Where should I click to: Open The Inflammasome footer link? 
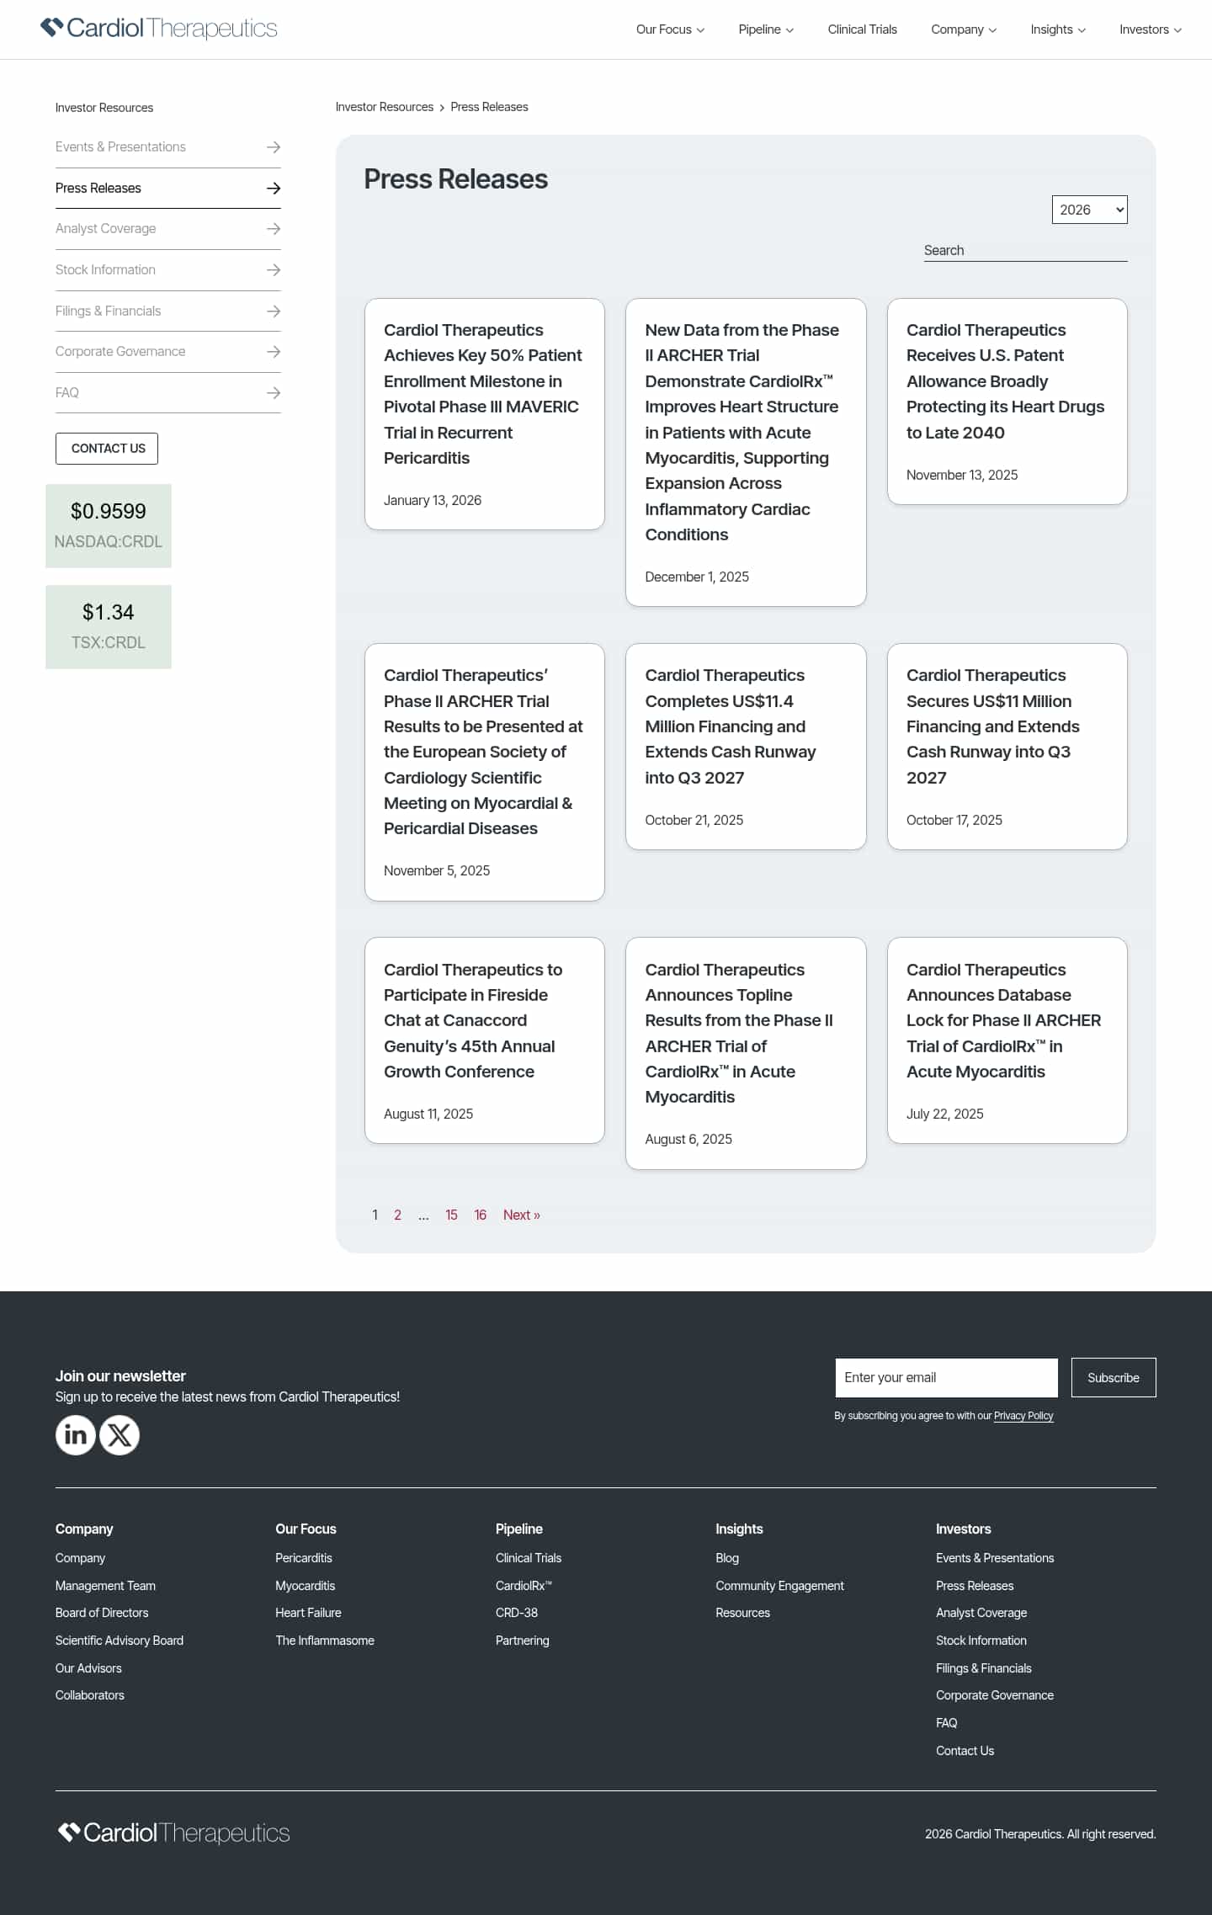pos(325,1641)
